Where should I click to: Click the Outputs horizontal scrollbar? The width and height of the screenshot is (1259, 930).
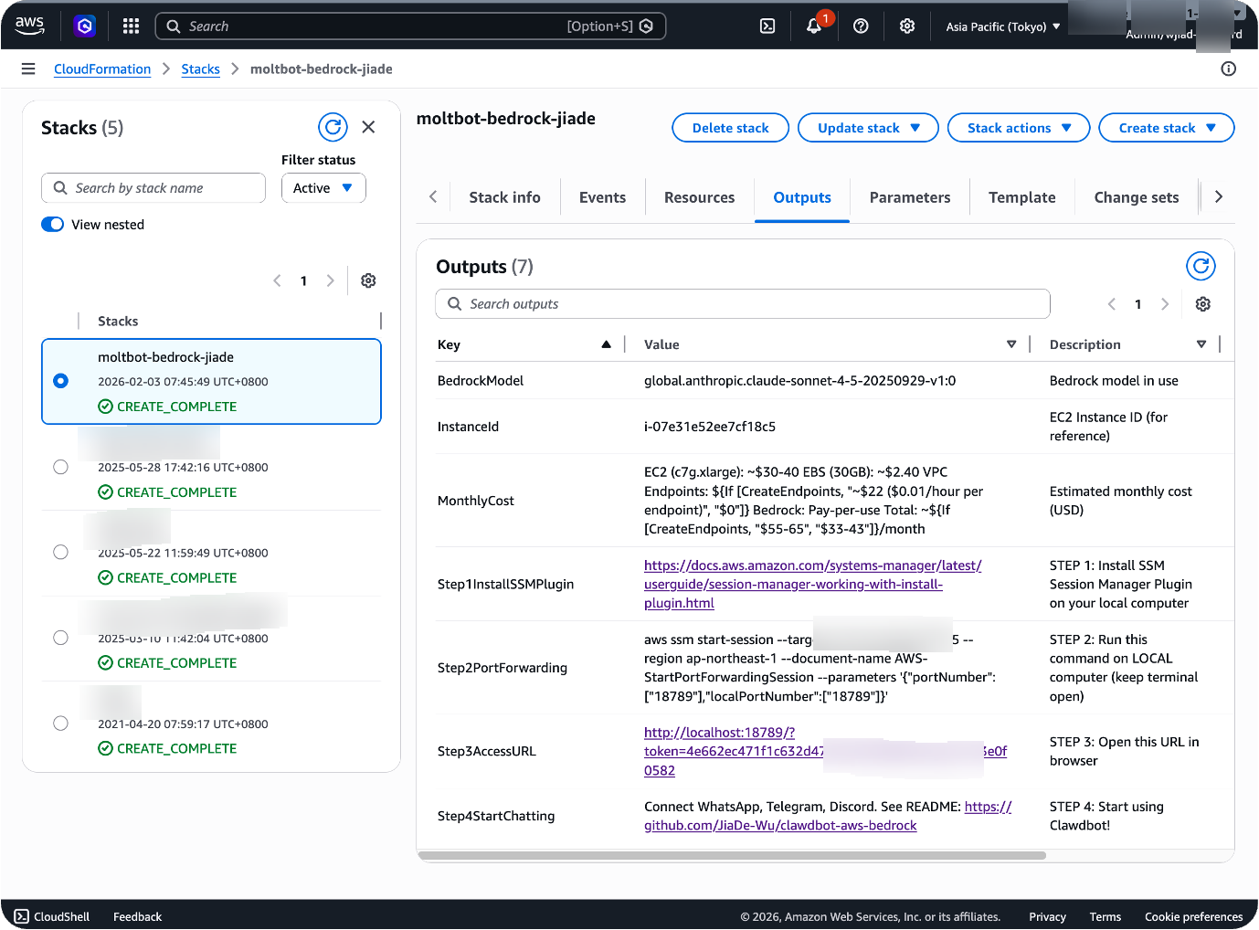click(x=732, y=856)
